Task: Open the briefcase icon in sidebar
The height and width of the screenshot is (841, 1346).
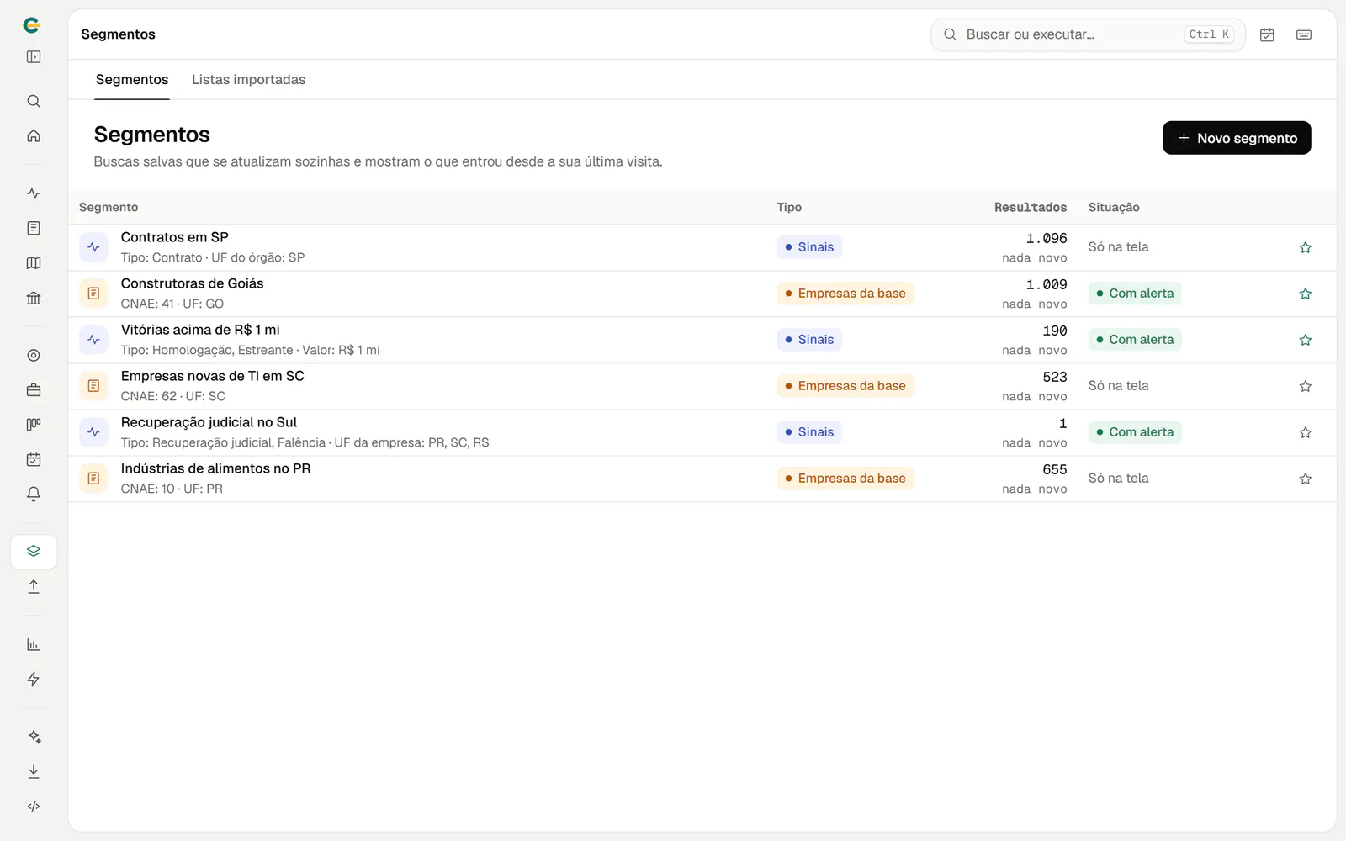Action: pyautogui.click(x=34, y=390)
